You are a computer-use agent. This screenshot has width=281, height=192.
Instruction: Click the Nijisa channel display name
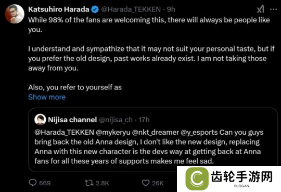click(x=72, y=120)
